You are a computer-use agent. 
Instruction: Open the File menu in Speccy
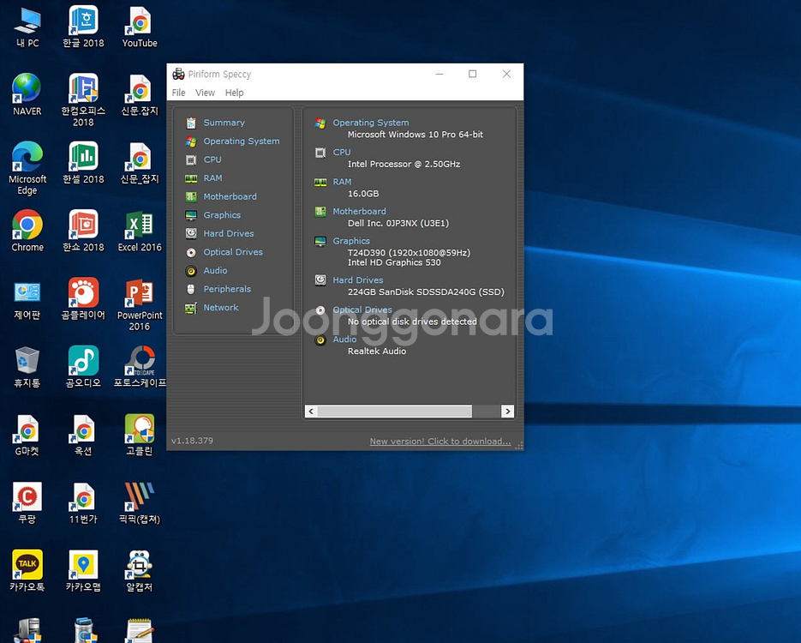178,93
